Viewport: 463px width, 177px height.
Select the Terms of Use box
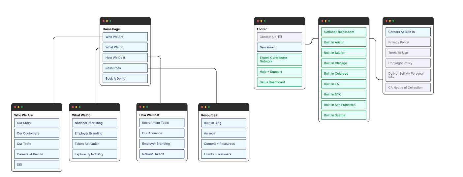click(408, 53)
